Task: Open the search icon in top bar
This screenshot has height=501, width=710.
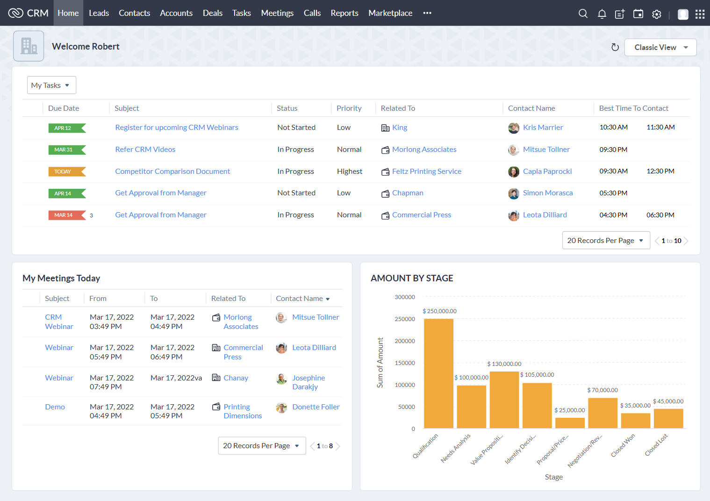Action: tap(583, 14)
